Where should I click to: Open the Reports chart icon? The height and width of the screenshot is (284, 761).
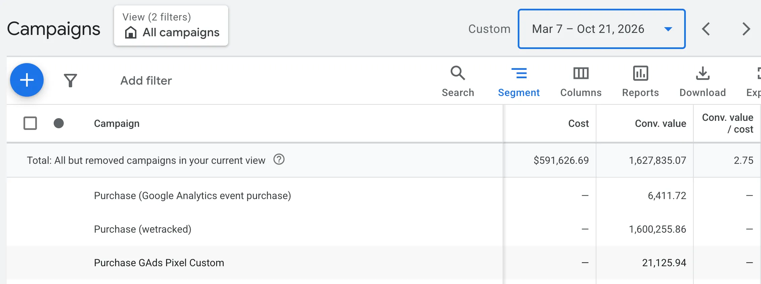click(x=641, y=82)
